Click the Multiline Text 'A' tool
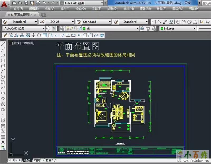Viewport: 211px width, 164px height. 3,142
